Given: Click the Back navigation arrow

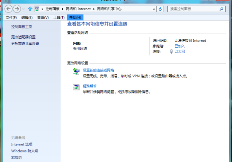Looking at the screenshot, I should pos(8,9).
